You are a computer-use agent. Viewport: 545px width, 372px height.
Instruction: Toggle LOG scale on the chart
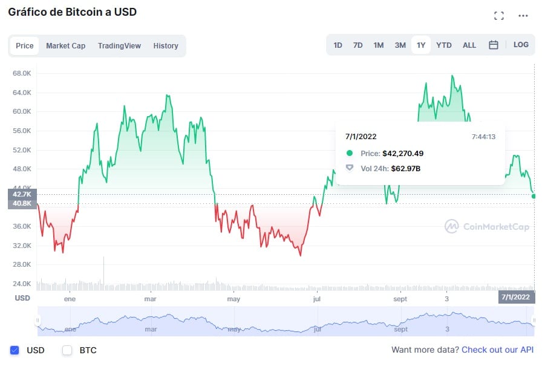coord(521,45)
